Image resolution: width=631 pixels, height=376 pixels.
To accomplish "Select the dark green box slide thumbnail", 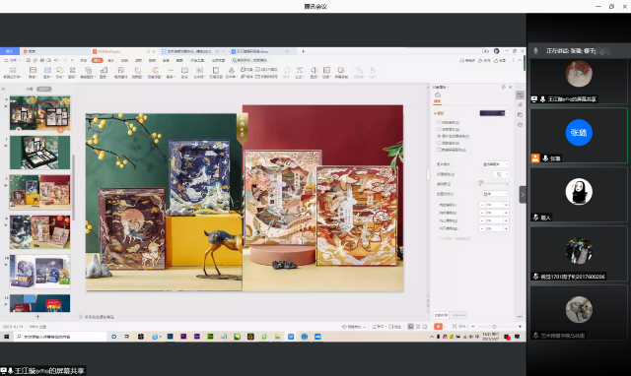I will pos(39,153).
